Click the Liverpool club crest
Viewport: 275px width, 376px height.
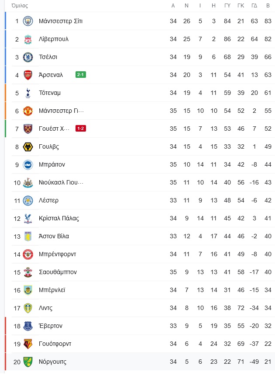(x=28, y=39)
